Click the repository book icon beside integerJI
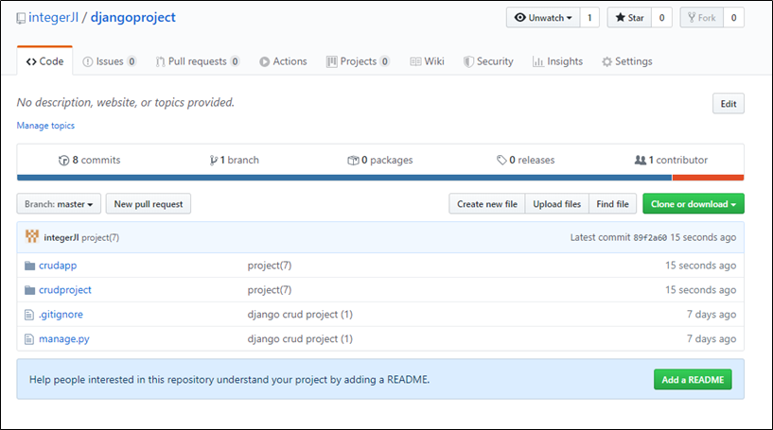The height and width of the screenshot is (430, 773). (21, 18)
